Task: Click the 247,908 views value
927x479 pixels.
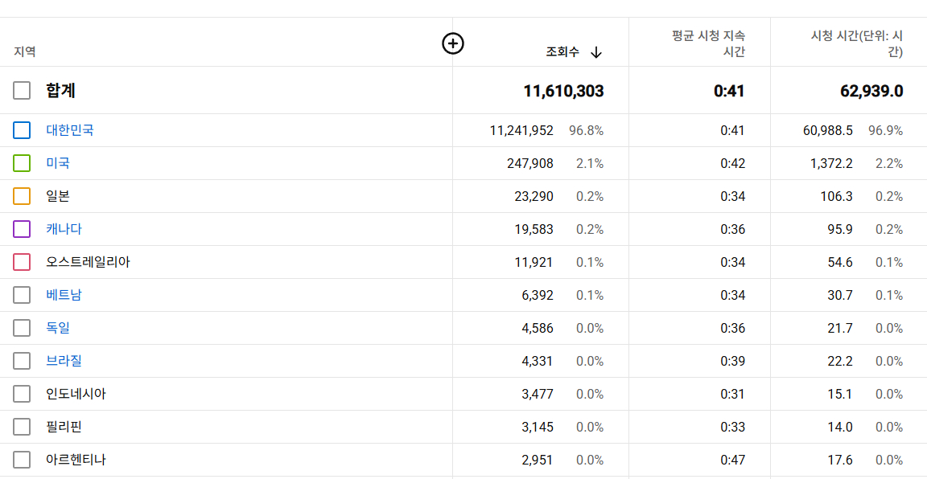Action: (x=530, y=164)
